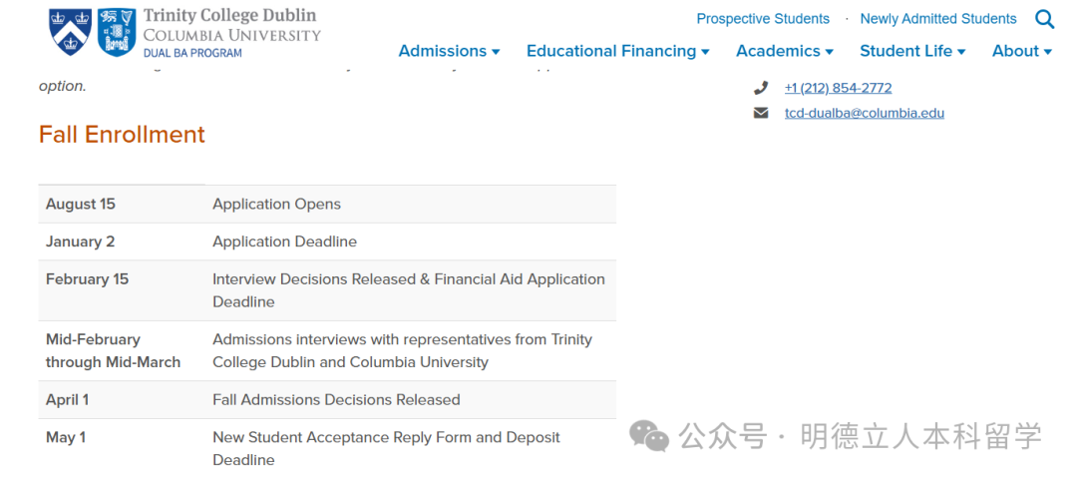This screenshot has width=1077, height=480.
Task: Open the search magnifier icon
Action: pyautogui.click(x=1044, y=19)
